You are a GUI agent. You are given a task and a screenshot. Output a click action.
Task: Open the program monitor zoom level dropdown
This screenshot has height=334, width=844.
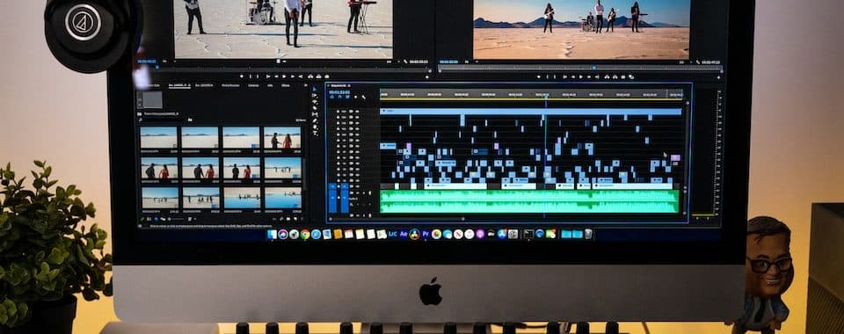(x=471, y=62)
